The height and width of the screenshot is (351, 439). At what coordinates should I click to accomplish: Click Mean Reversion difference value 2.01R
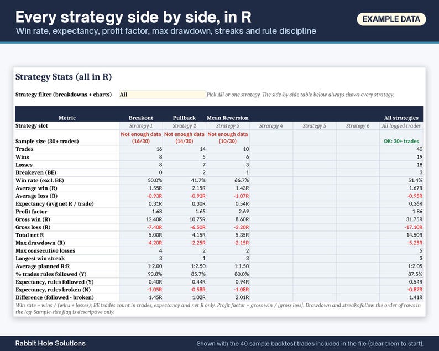tap(242, 297)
